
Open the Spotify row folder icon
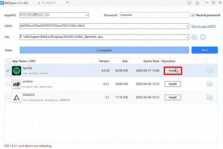[210, 71]
